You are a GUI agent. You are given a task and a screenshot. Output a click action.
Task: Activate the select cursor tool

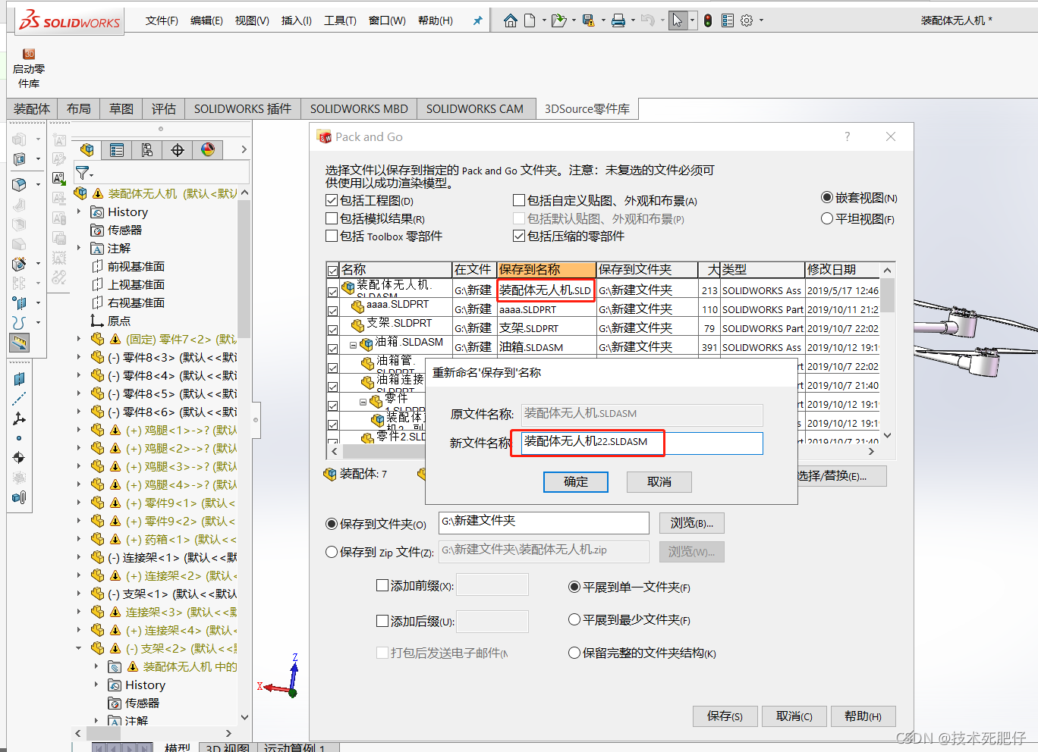pyautogui.click(x=677, y=20)
